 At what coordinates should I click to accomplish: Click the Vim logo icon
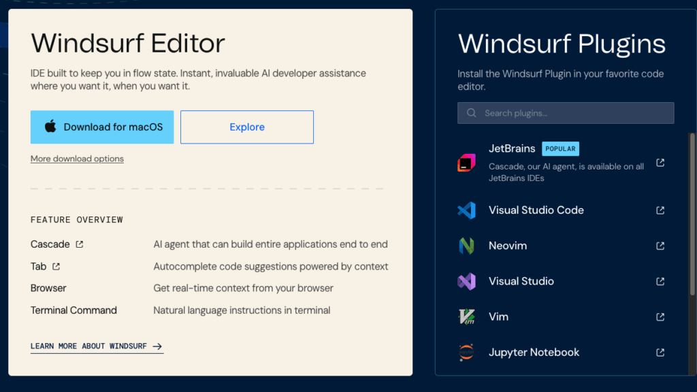pyautogui.click(x=466, y=316)
